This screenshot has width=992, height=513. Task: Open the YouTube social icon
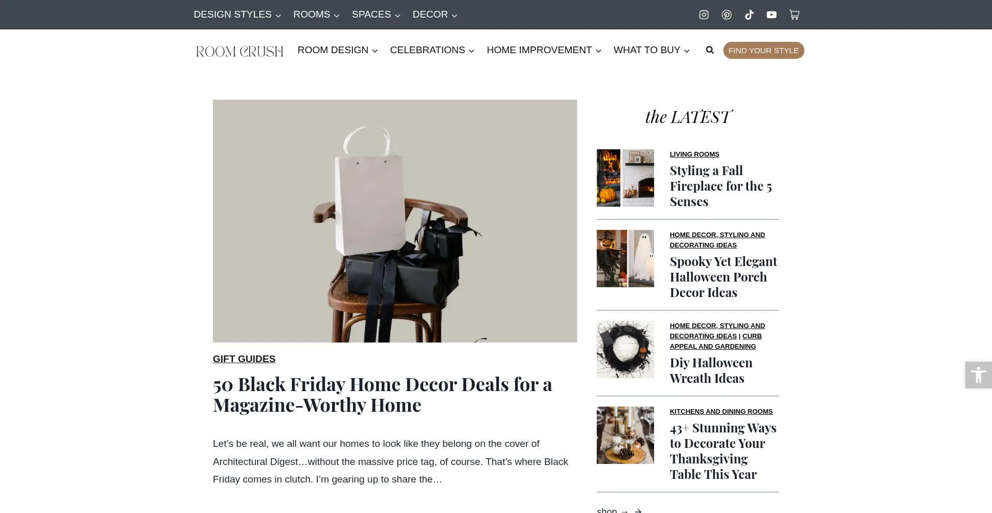pos(771,14)
